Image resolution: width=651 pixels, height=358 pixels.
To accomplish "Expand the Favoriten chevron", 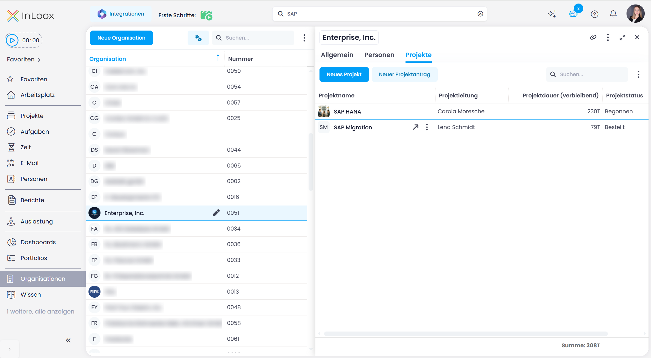I will 39,60.
